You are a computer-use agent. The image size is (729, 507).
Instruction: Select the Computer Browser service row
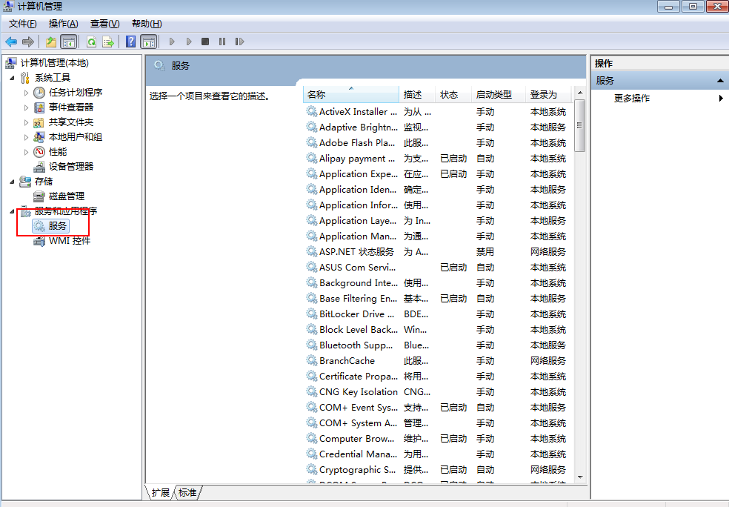click(x=437, y=439)
